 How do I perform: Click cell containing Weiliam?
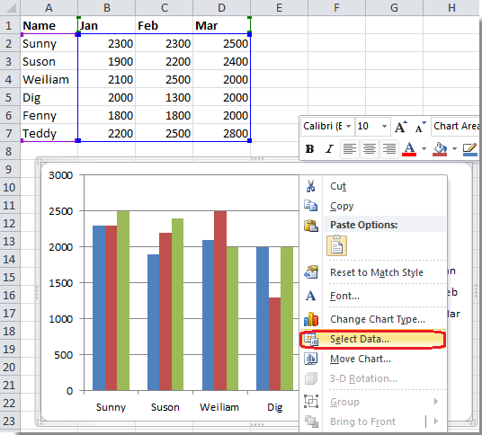[49, 80]
